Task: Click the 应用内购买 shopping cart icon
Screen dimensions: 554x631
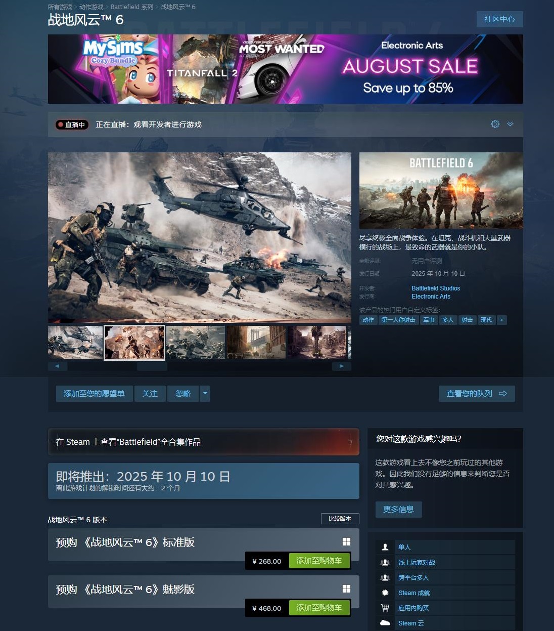Action: (385, 608)
